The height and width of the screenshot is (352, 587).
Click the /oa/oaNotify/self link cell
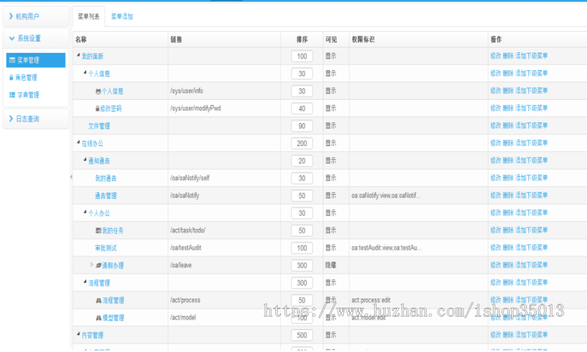(x=190, y=178)
